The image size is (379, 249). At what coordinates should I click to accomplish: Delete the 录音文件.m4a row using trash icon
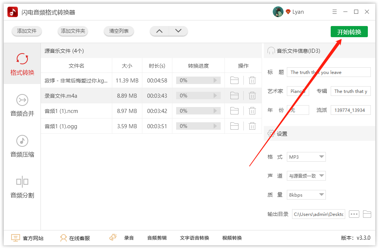tap(252, 96)
